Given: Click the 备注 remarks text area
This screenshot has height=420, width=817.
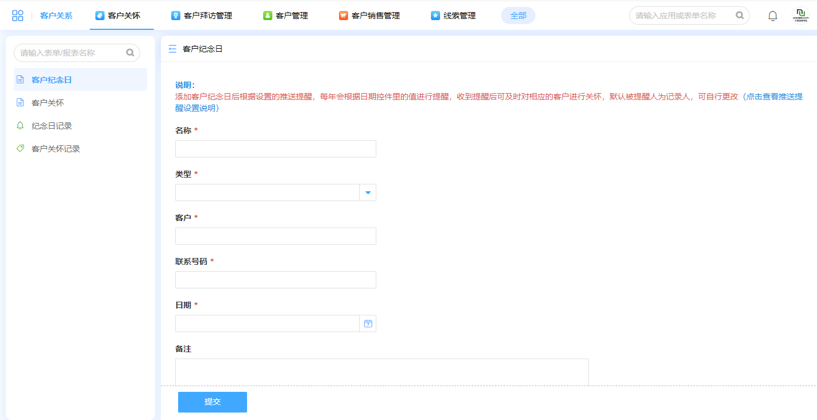Looking at the screenshot, I should pos(381,371).
